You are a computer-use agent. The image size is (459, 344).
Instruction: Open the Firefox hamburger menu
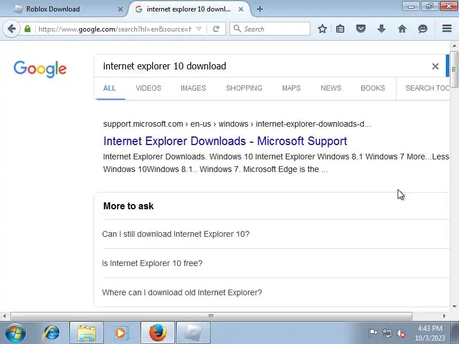[447, 28]
